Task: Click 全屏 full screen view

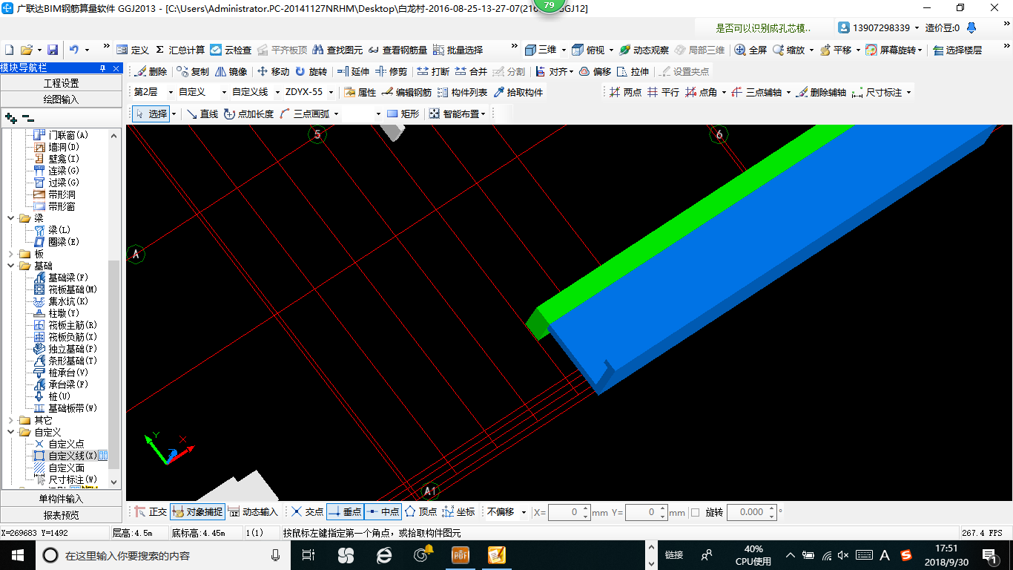Action: [750, 50]
